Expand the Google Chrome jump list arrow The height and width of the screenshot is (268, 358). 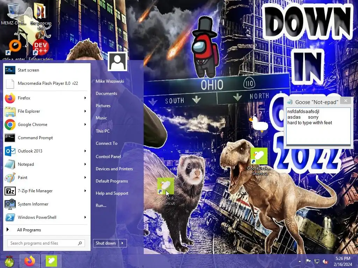click(85, 125)
